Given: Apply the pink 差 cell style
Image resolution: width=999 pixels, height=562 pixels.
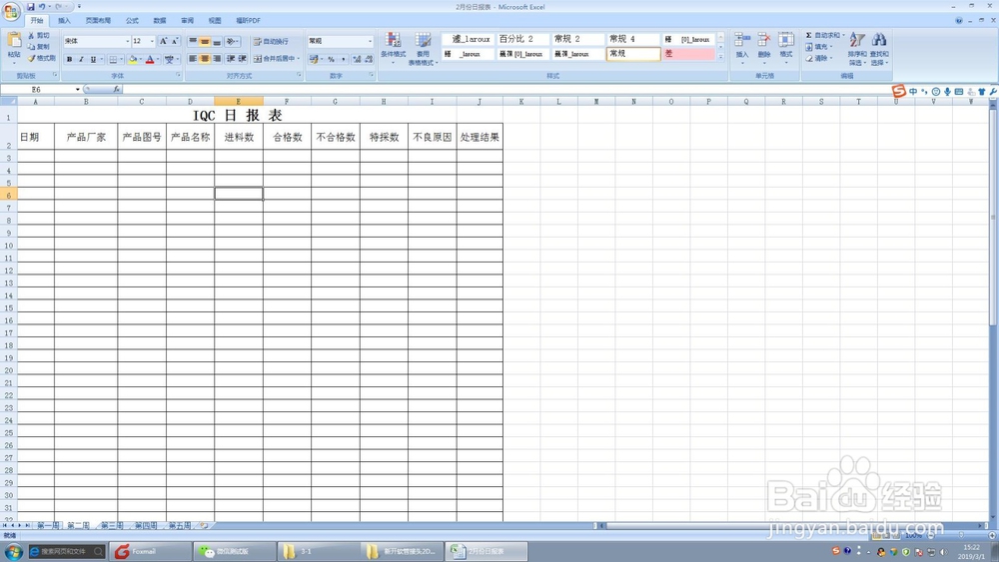Looking at the screenshot, I should point(688,54).
